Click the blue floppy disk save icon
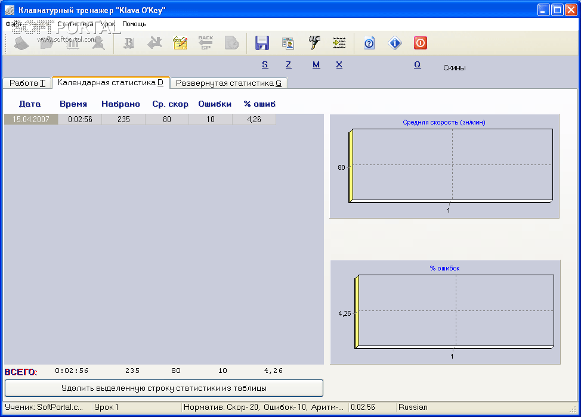The width and height of the screenshot is (581, 417). 262,43
